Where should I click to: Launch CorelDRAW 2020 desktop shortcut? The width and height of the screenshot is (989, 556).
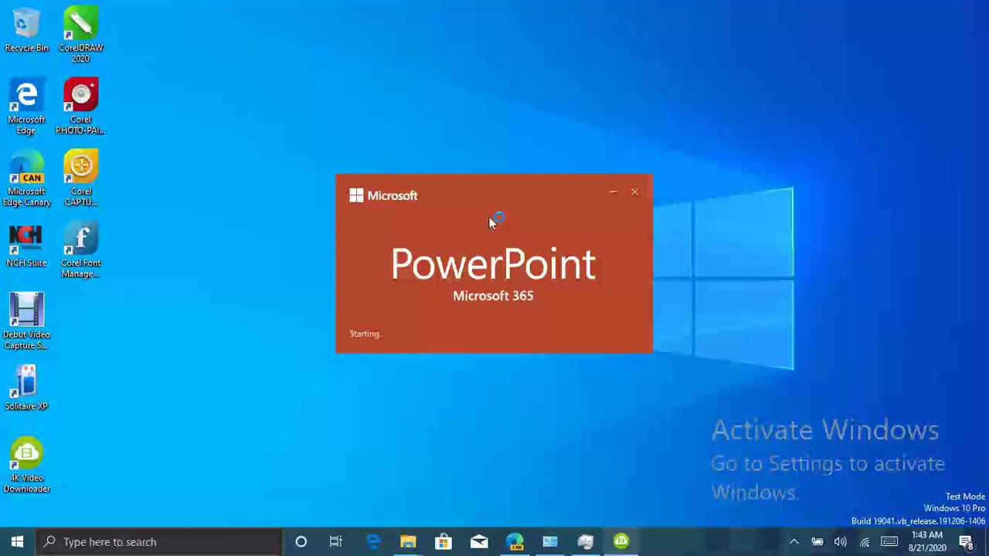(80, 35)
